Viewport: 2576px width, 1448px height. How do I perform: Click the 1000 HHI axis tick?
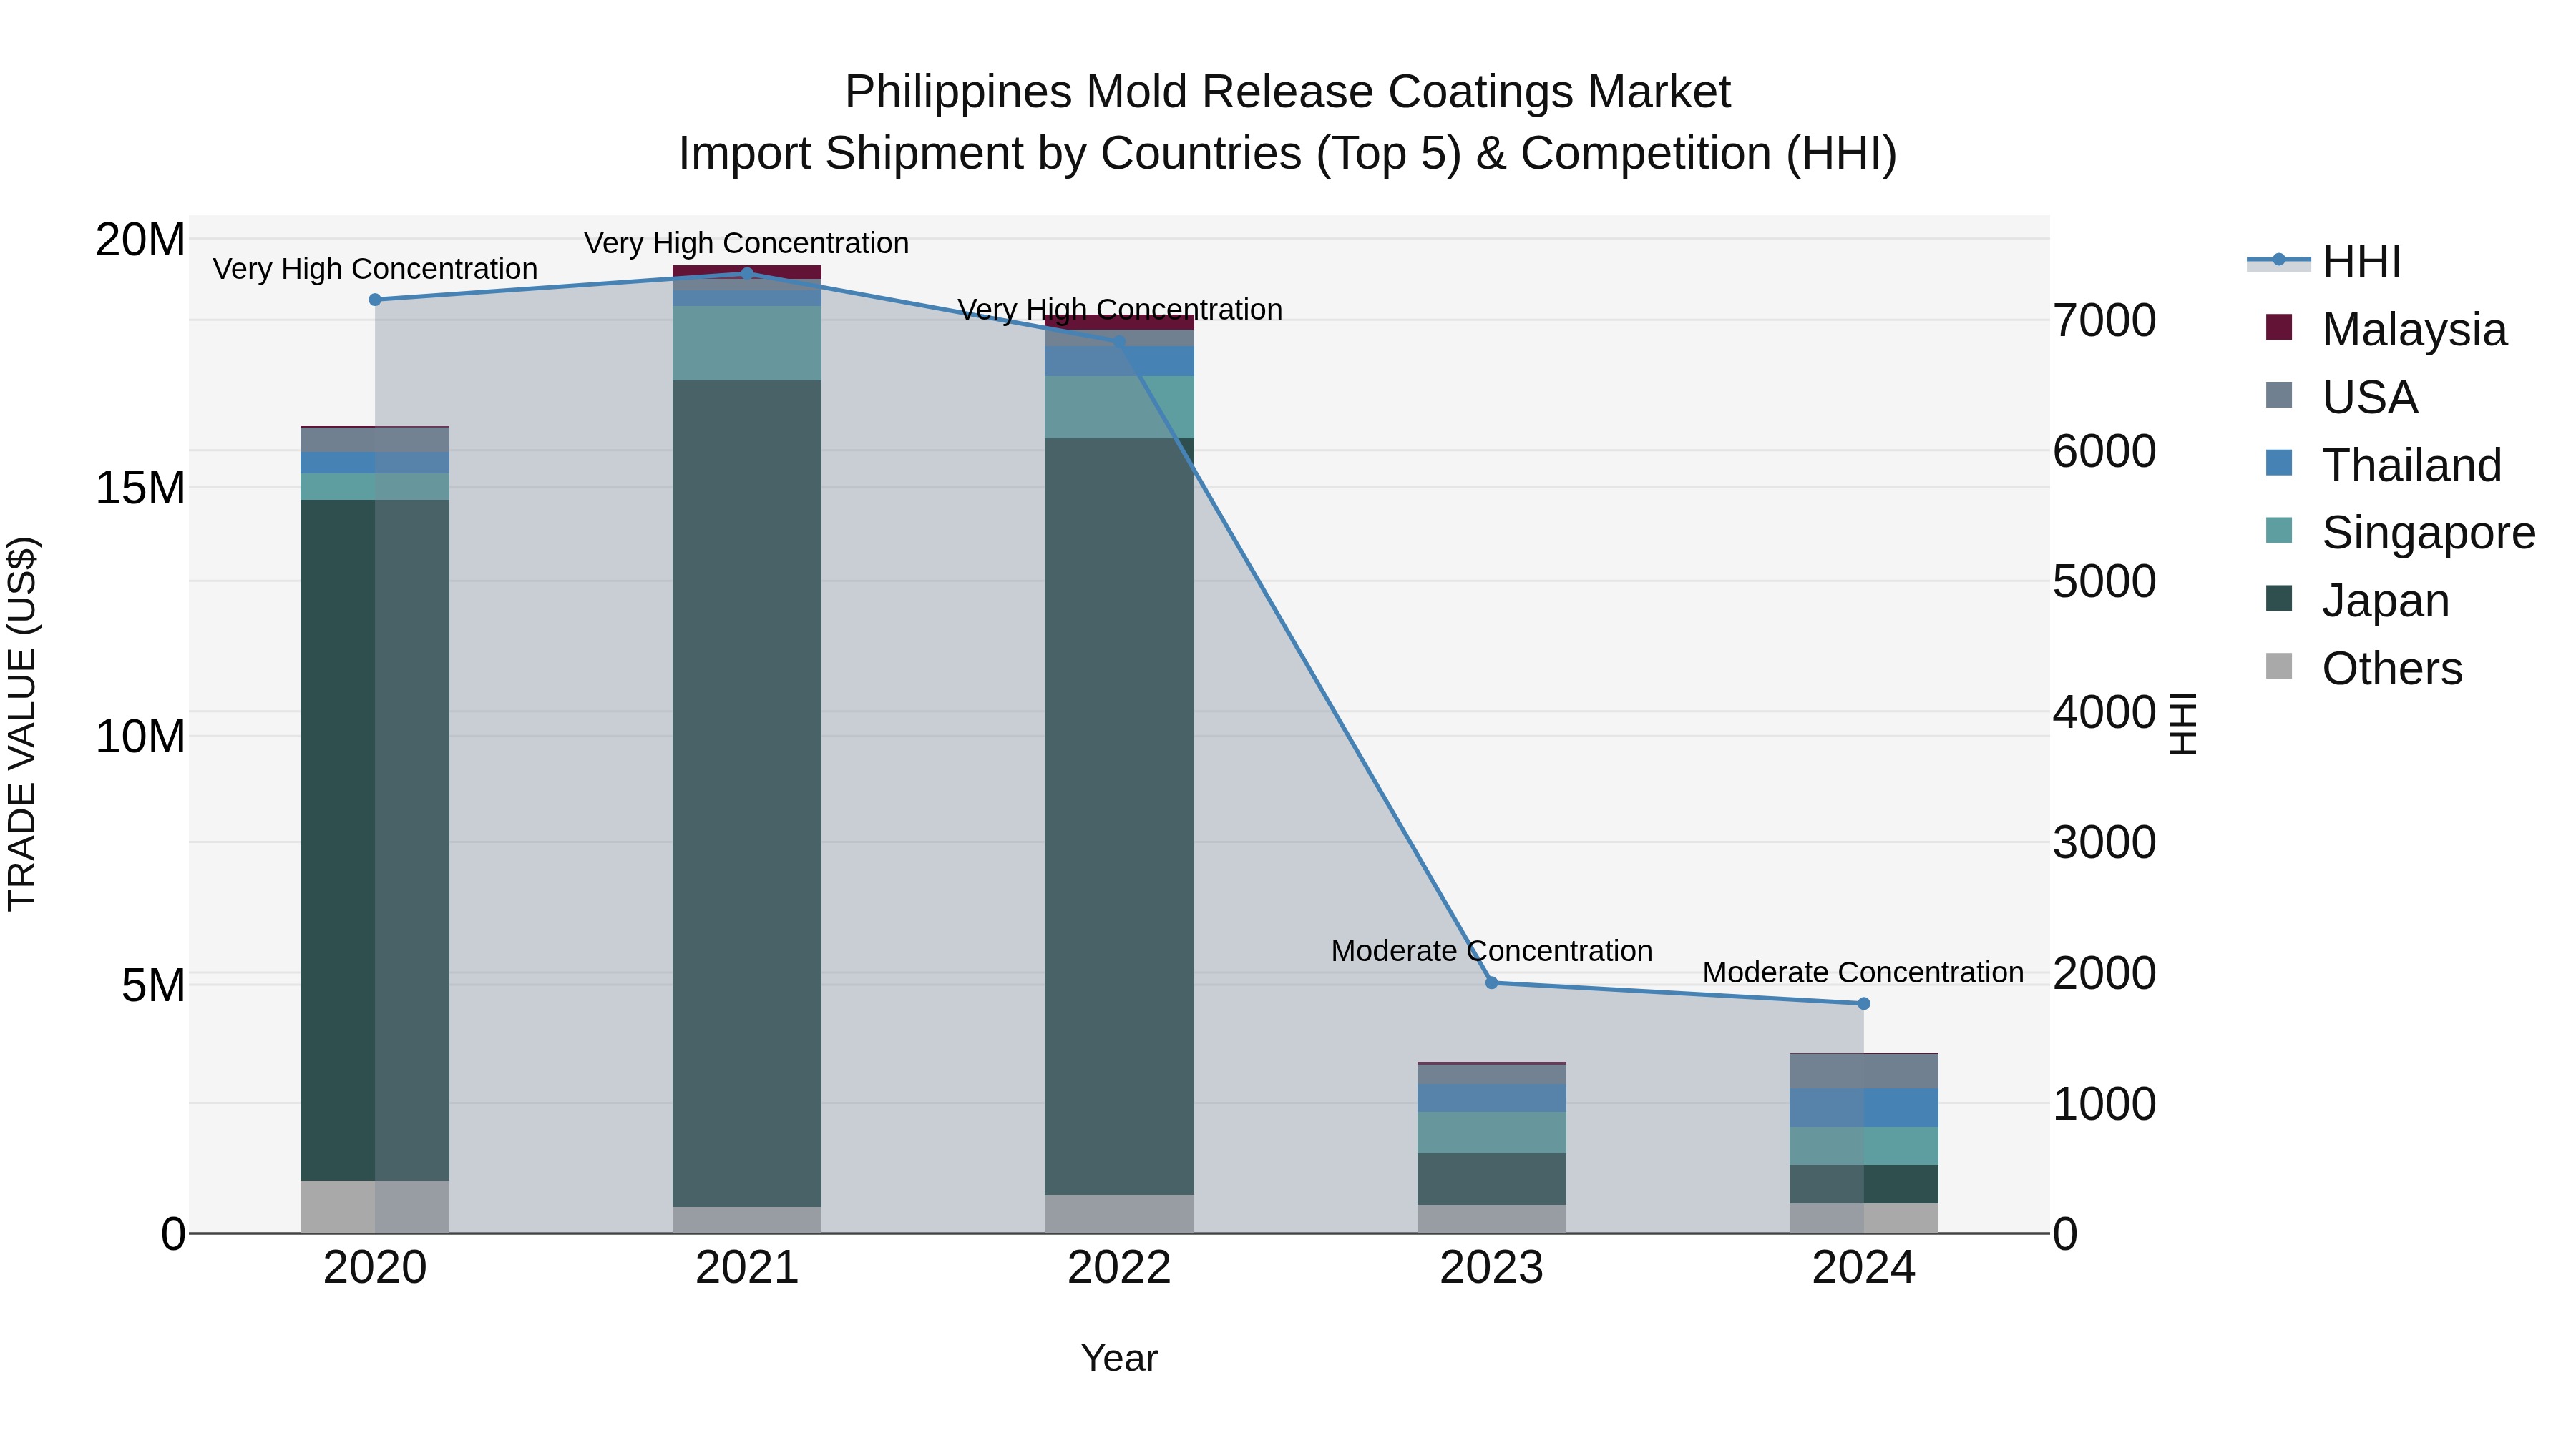coord(2104,1104)
